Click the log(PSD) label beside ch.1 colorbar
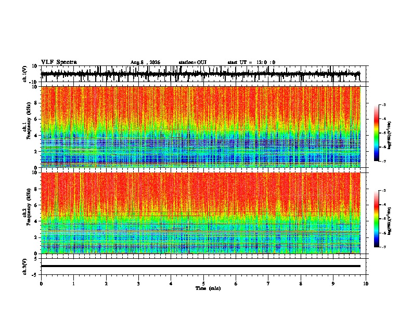This screenshot has height=318, width=412. [389, 136]
